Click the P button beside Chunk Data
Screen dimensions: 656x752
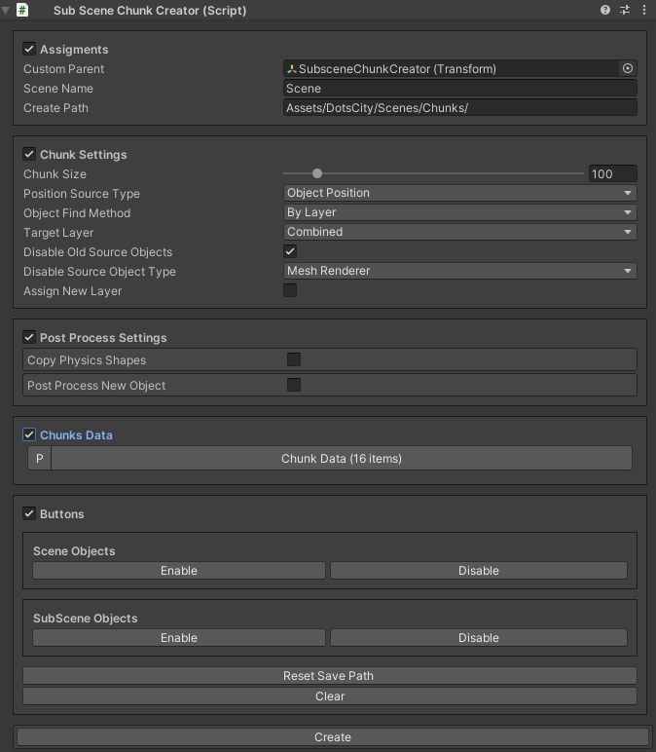click(x=39, y=458)
